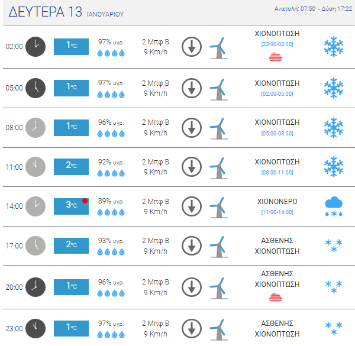
Task: Click the sleet cloud icon at 14:00
Action: click(334, 206)
